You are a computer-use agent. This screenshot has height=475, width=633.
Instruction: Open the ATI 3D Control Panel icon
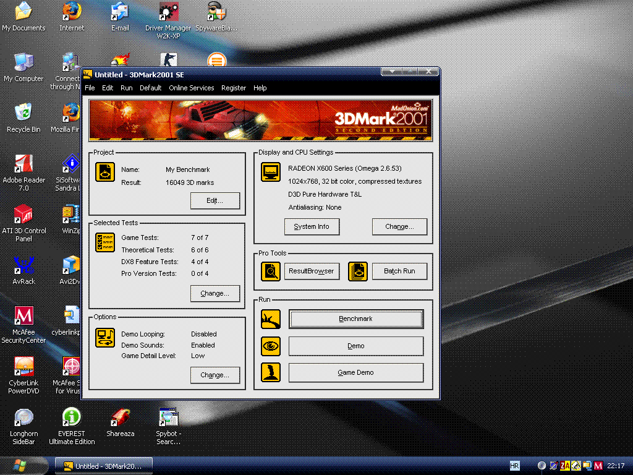click(24, 215)
